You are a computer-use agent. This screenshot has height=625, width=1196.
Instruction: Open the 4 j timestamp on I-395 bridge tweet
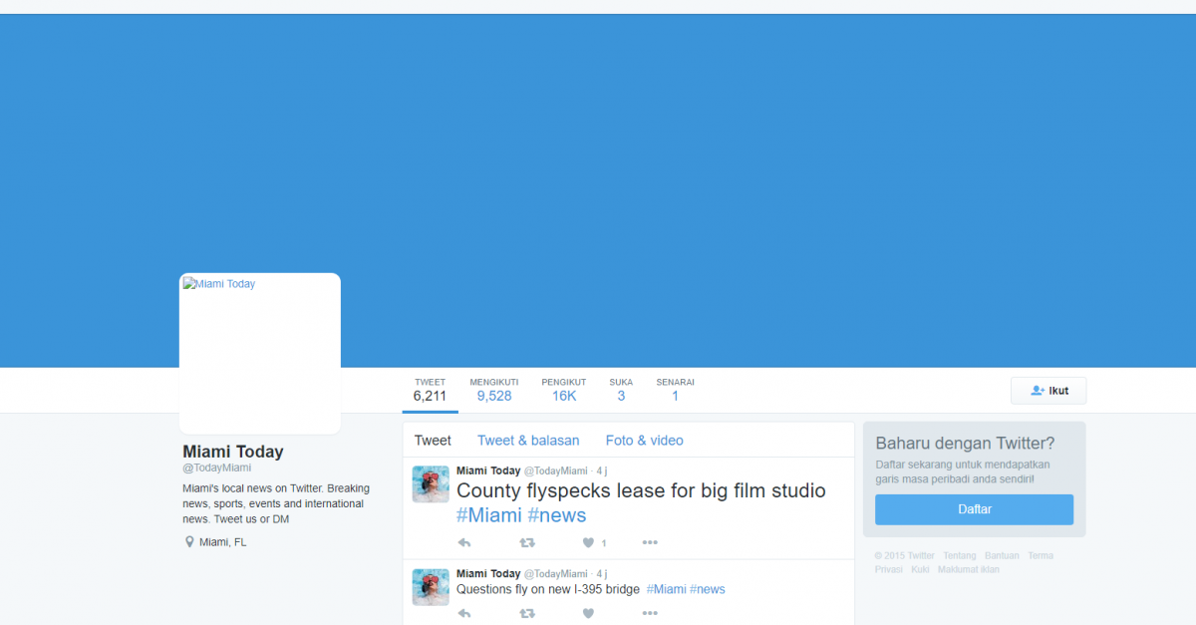point(602,574)
